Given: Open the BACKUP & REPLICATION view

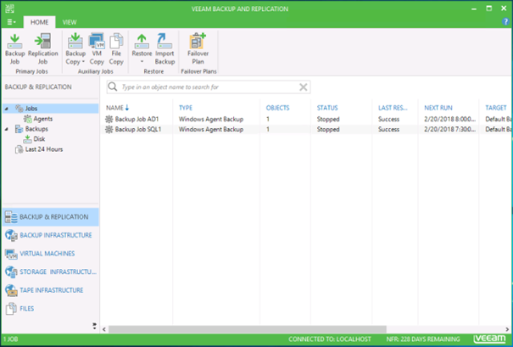Looking at the screenshot, I should tap(51, 217).
